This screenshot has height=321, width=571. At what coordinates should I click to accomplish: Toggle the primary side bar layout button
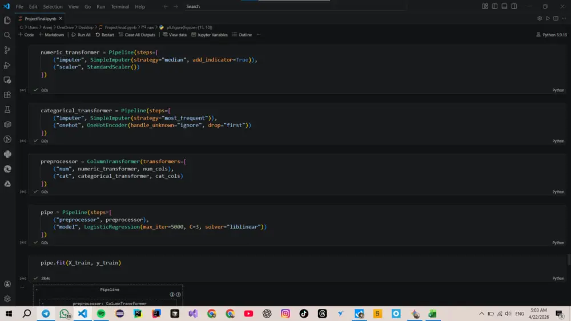pyautogui.click(x=494, y=6)
